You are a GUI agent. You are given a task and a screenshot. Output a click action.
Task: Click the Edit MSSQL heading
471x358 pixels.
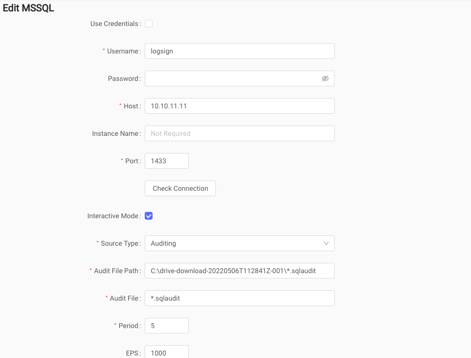(28, 8)
